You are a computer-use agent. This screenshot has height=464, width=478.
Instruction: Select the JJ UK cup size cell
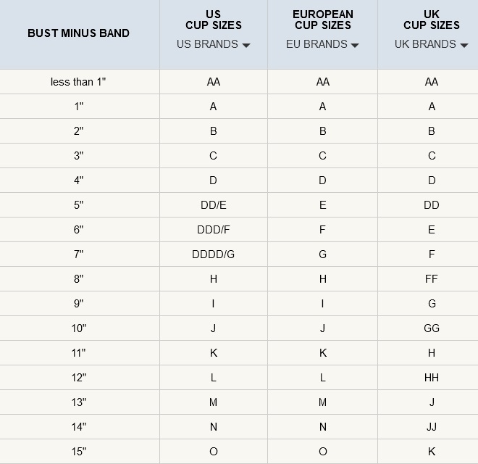[x=432, y=427]
